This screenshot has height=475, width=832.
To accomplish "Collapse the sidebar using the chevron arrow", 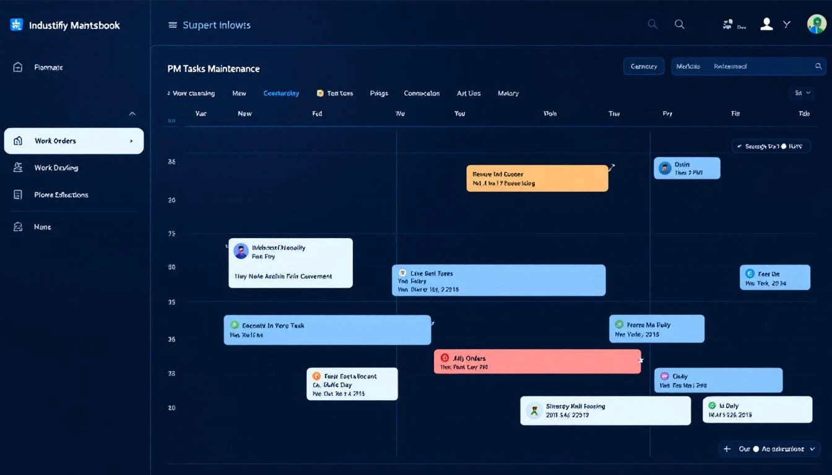I will pyautogui.click(x=132, y=114).
